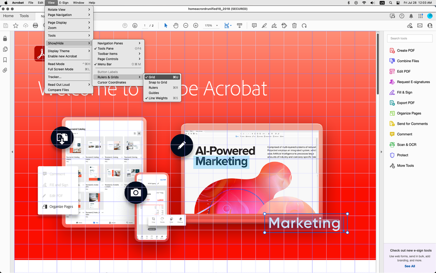Open the help question mark icon

pyautogui.click(x=402, y=16)
